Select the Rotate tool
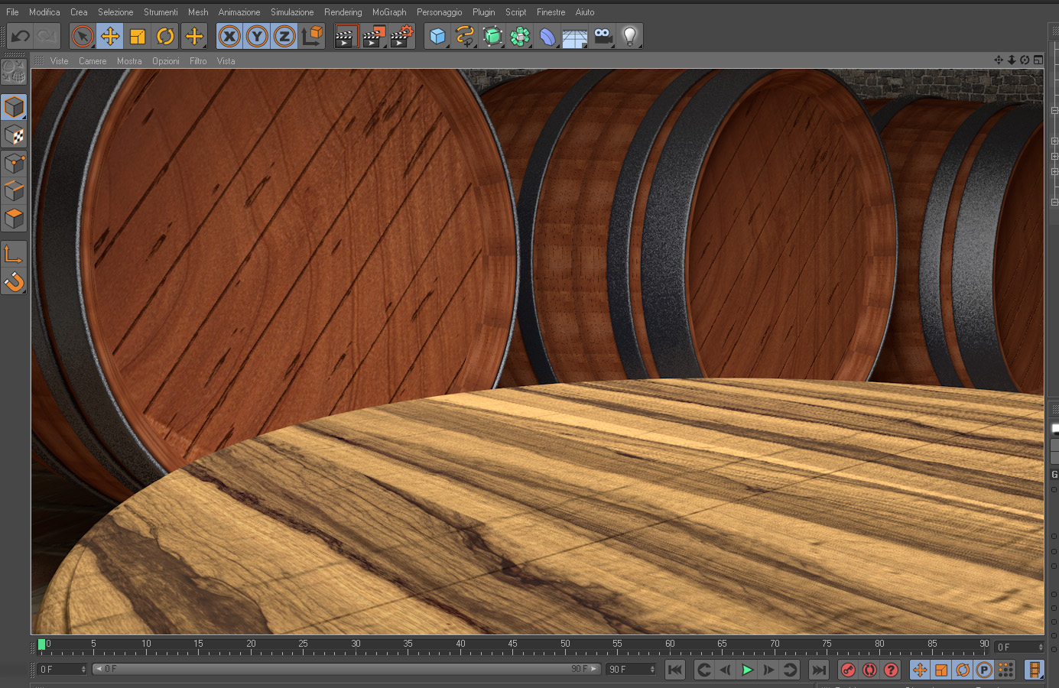The width and height of the screenshot is (1059, 688). pyautogui.click(x=165, y=36)
